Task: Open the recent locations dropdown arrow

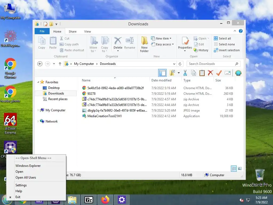Action: click(54, 64)
